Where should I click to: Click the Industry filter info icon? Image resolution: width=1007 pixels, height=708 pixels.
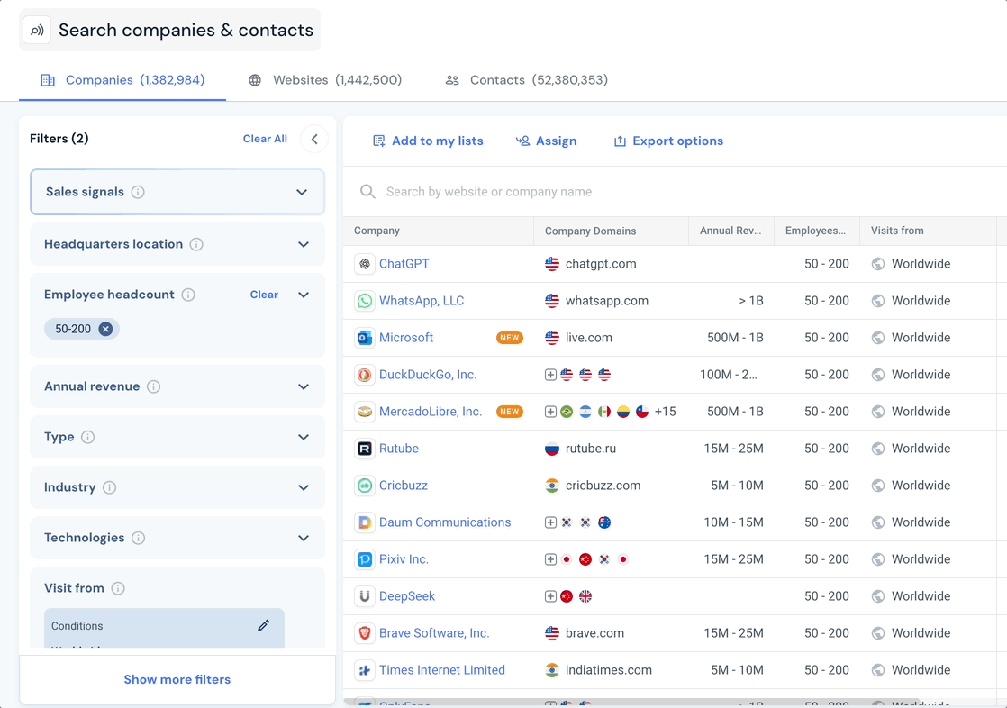coord(110,487)
